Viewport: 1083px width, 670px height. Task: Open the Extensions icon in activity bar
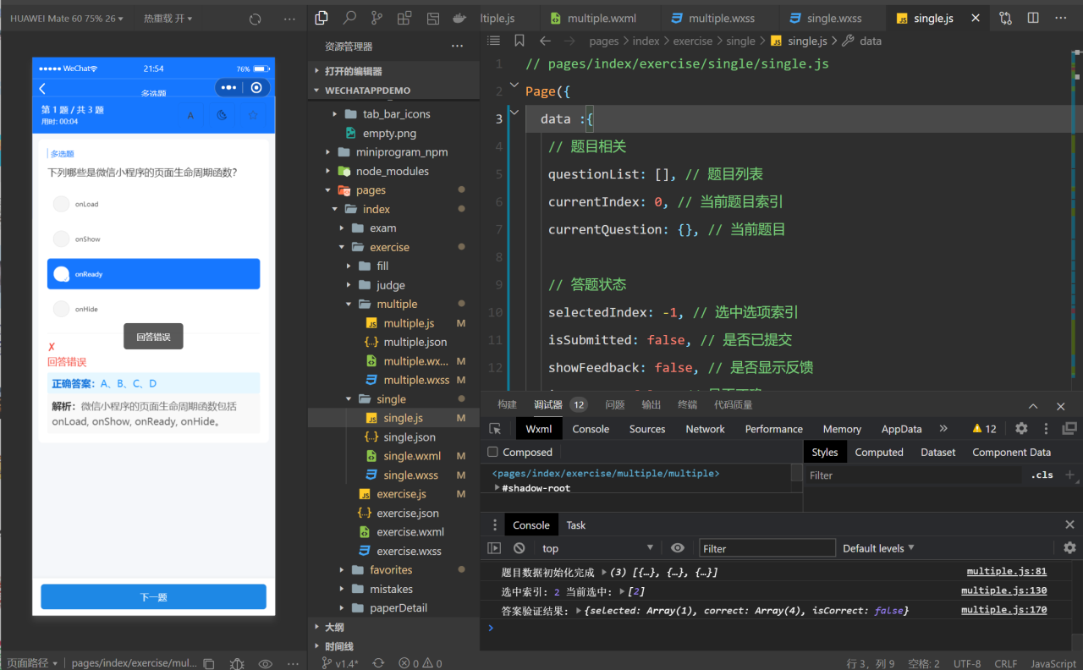point(404,18)
